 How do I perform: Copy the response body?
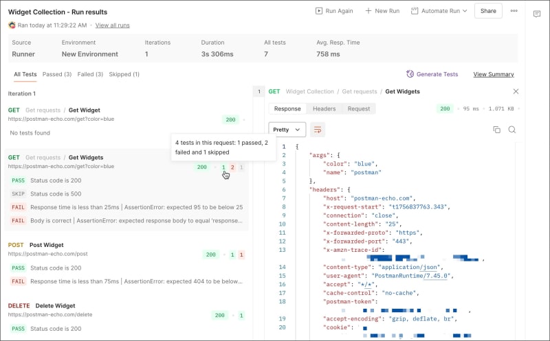click(x=497, y=130)
